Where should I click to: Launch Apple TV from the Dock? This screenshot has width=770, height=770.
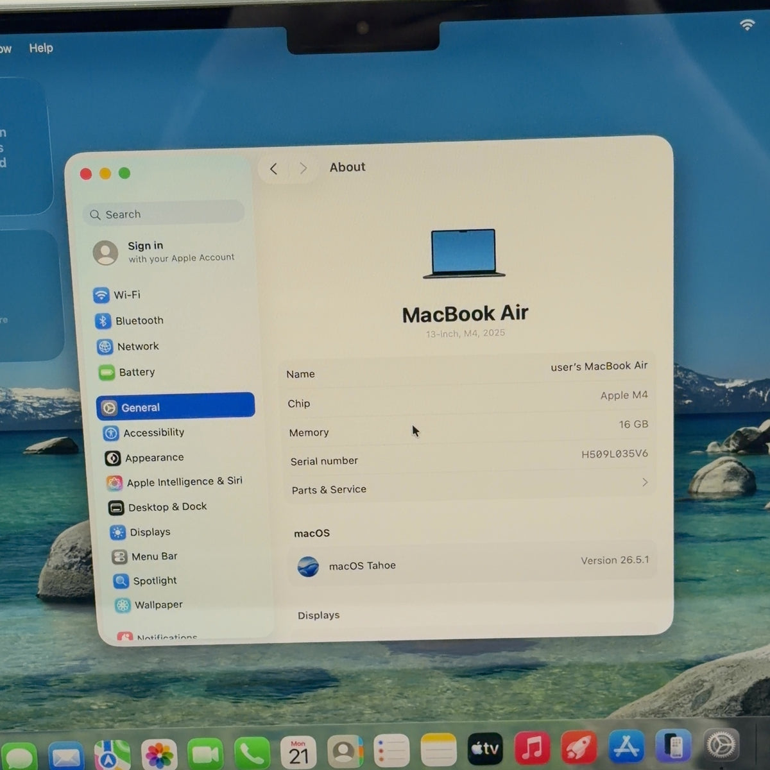pos(485,748)
